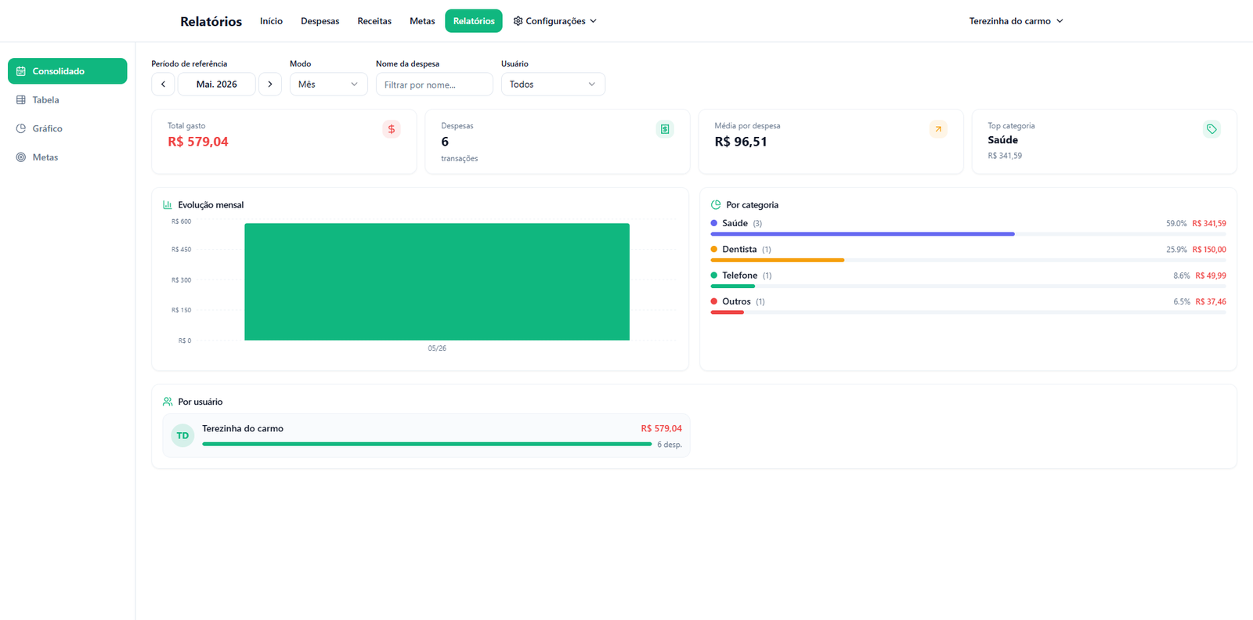The height and width of the screenshot is (620, 1253).
Task: Click the R$ 49,99 Telefone amount
Action: (x=1211, y=276)
